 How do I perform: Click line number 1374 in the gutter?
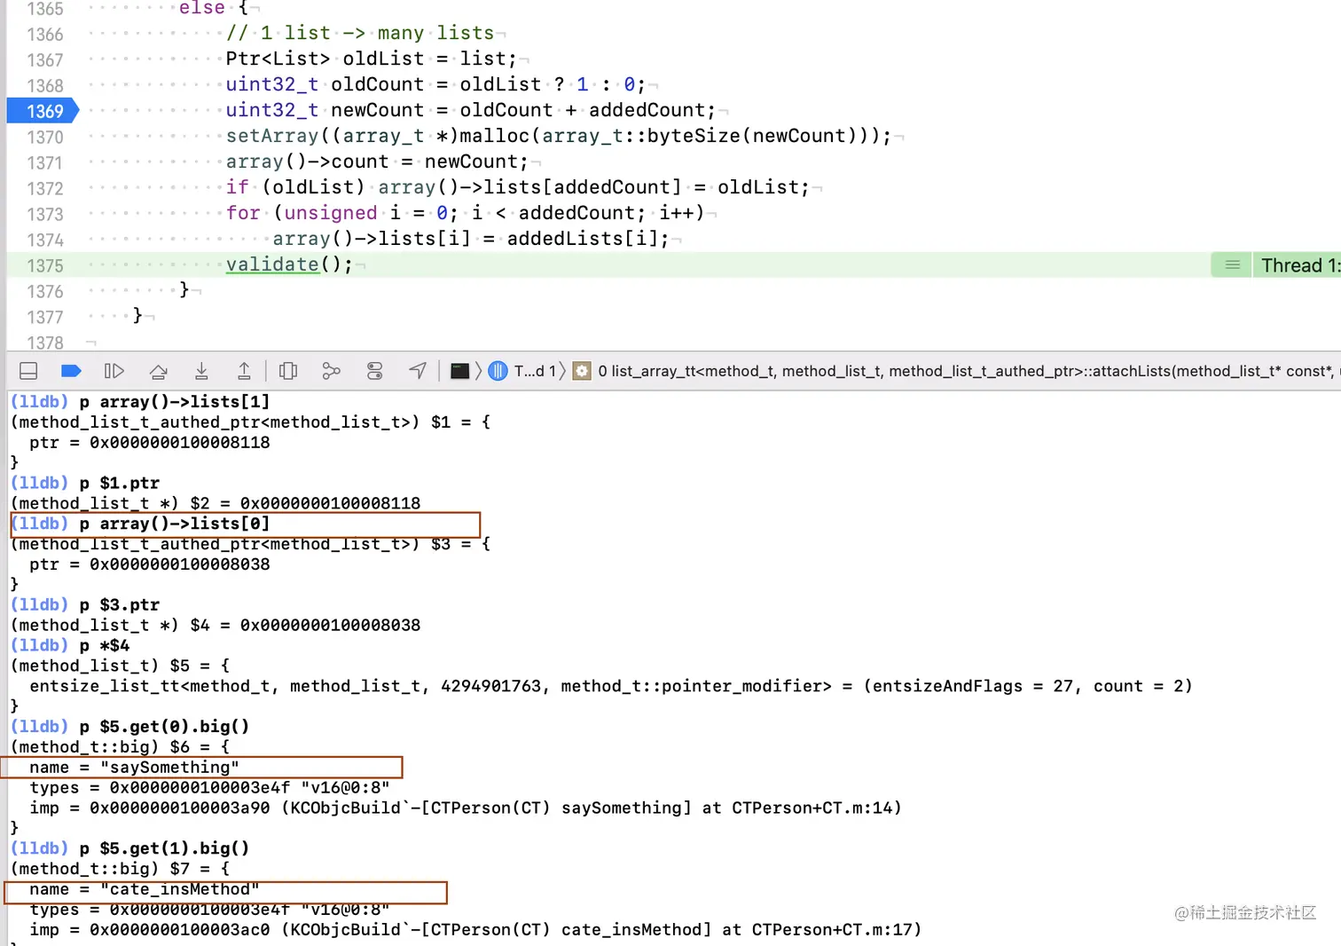click(x=45, y=240)
